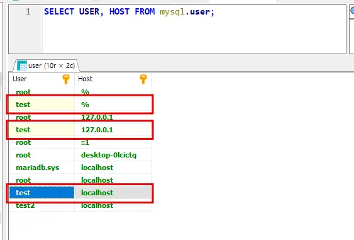Select 'root' cell with Host desktop-0lcictq
Viewport: 354px width, 240px height.
pyautogui.click(x=41, y=155)
